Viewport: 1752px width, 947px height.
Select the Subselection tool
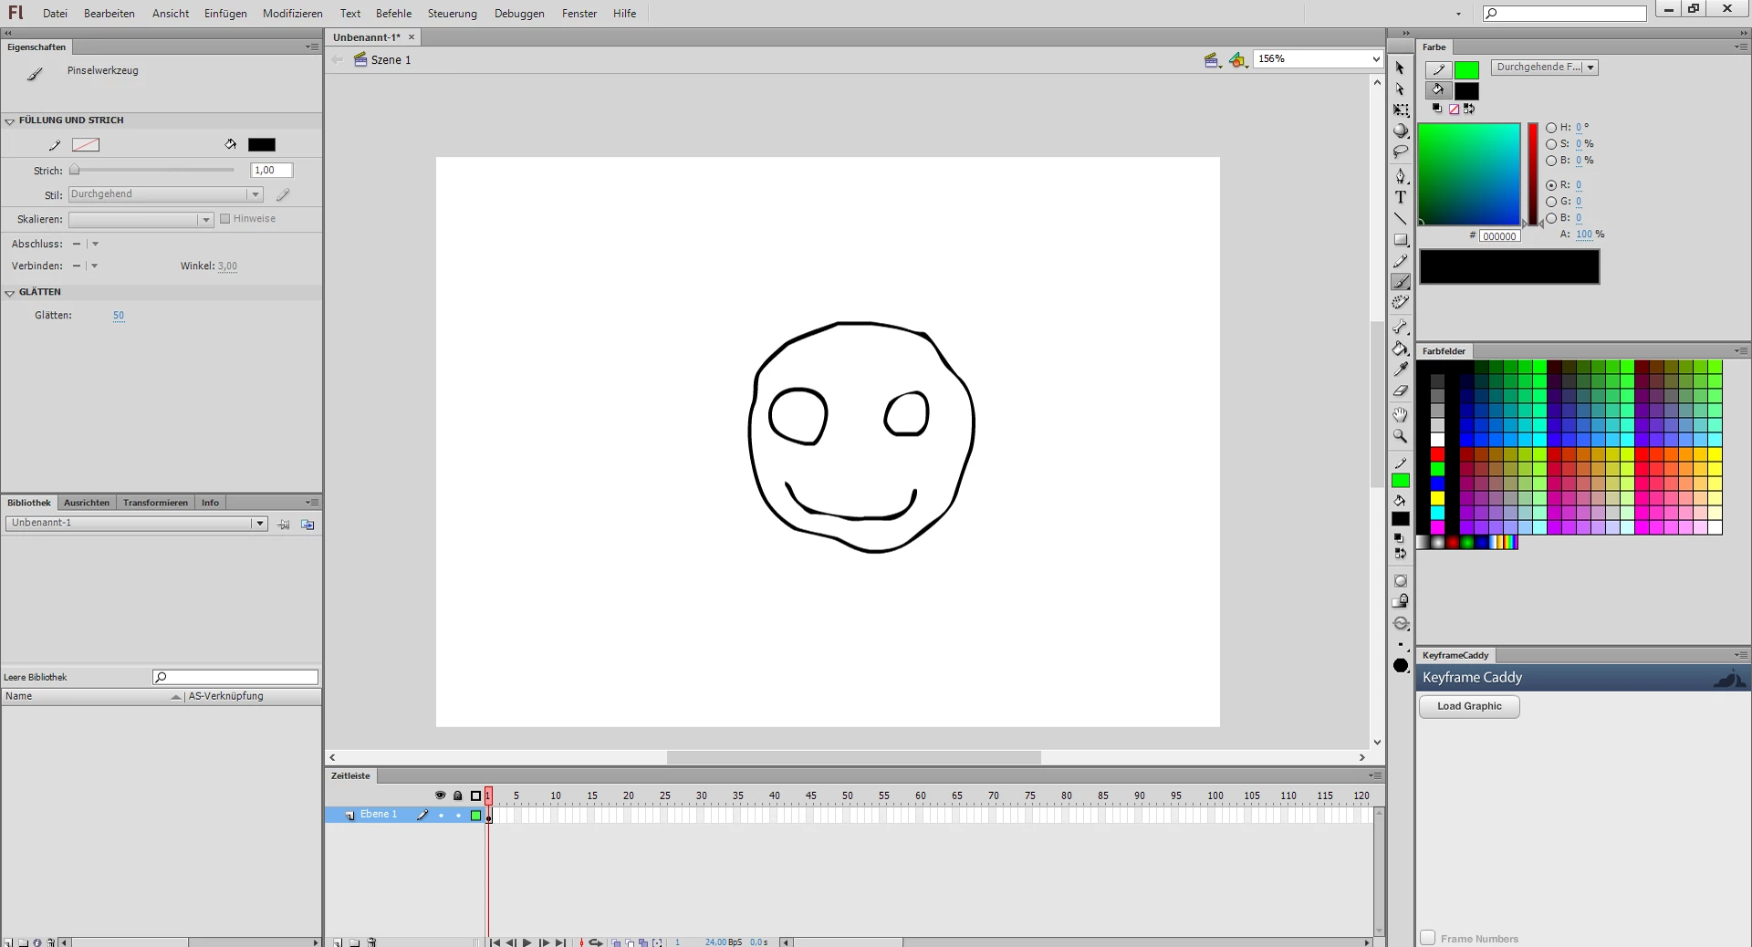[1400, 89]
